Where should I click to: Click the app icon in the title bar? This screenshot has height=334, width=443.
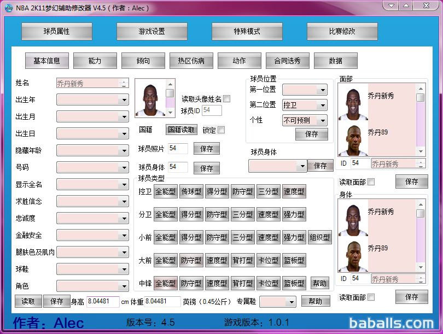click(8, 8)
